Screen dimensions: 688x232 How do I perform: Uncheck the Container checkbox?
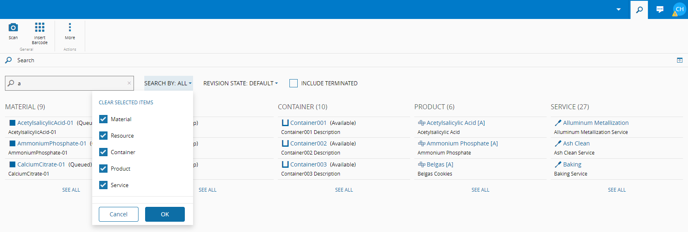(103, 152)
